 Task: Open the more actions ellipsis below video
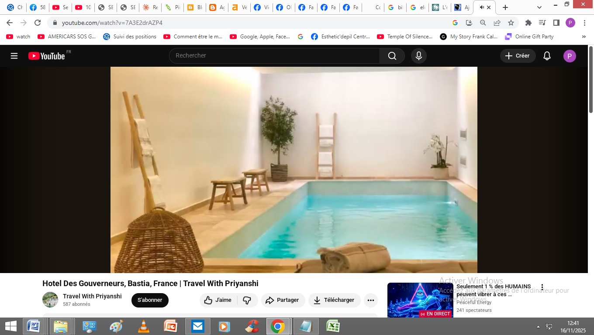tap(371, 300)
